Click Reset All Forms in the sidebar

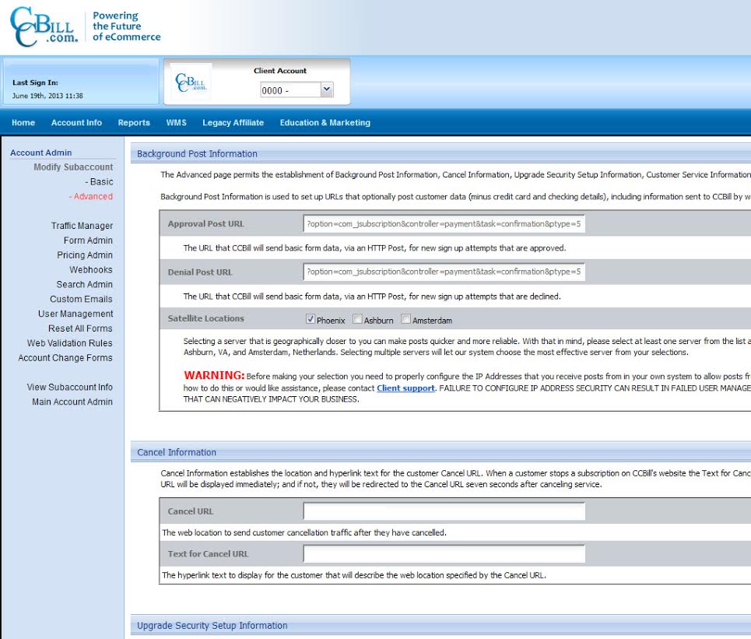[80, 328]
